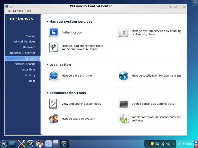The width and height of the screenshot is (198, 148).
Task: Open the Help menu
Action: (28, 11)
